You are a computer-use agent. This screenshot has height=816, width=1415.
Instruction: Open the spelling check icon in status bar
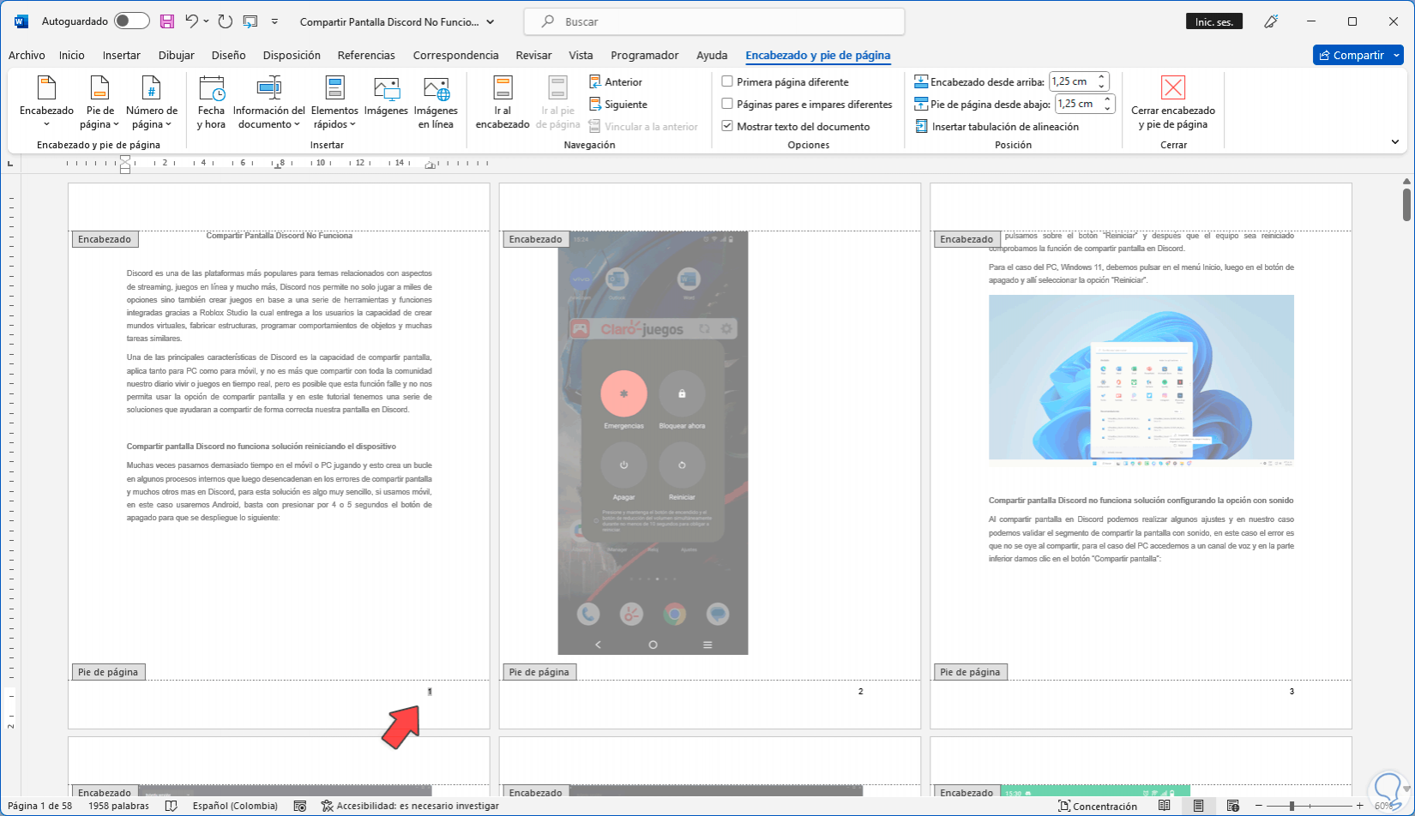tap(172, 806)
